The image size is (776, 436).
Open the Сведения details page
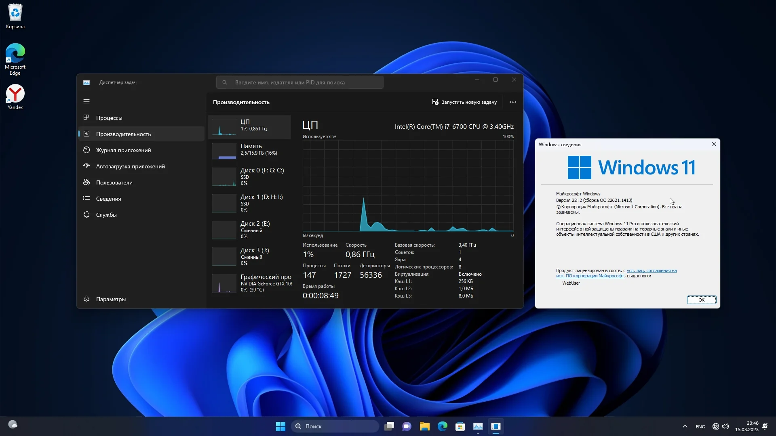coord(108,199)
